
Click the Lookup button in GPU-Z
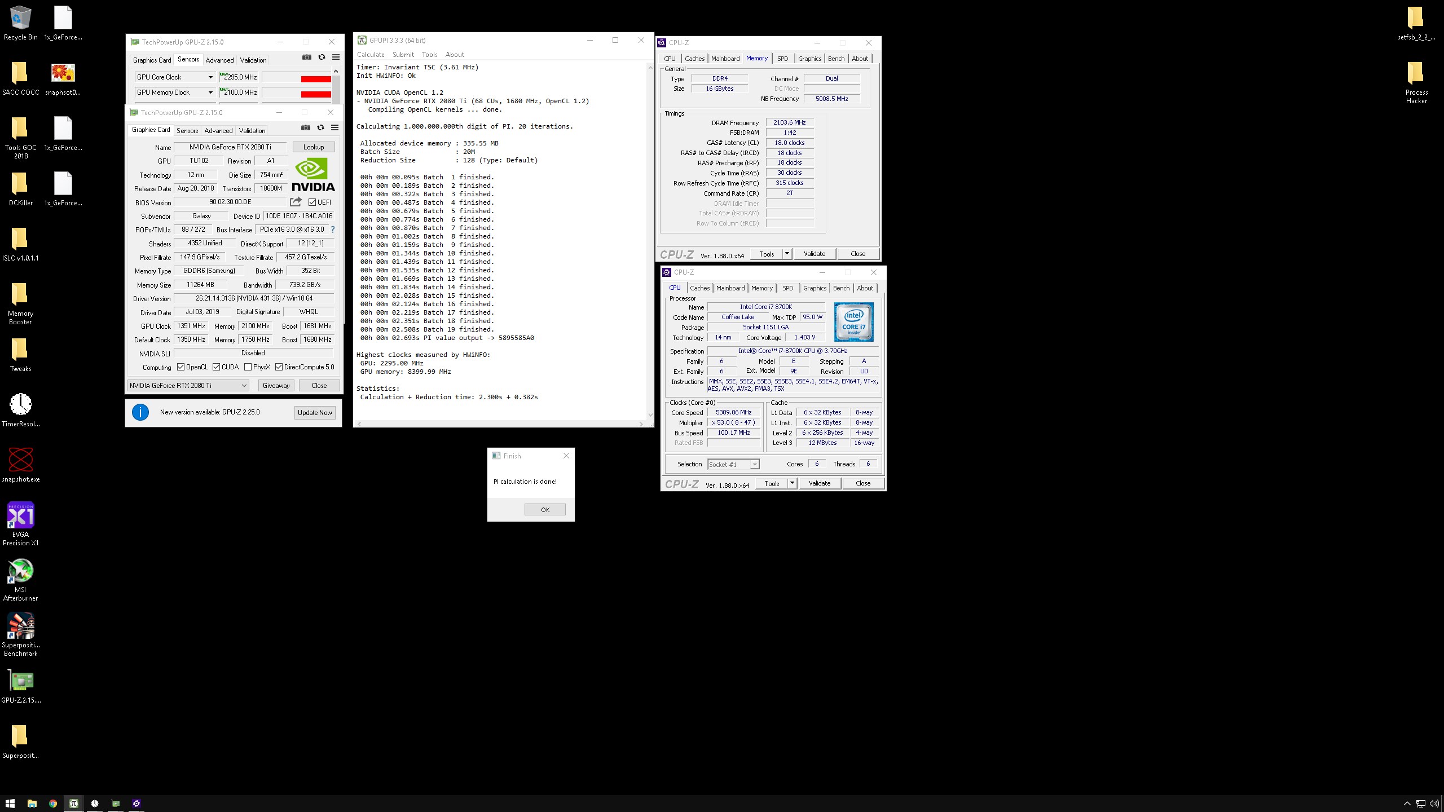pyautogui.click(x=314, y=147)
